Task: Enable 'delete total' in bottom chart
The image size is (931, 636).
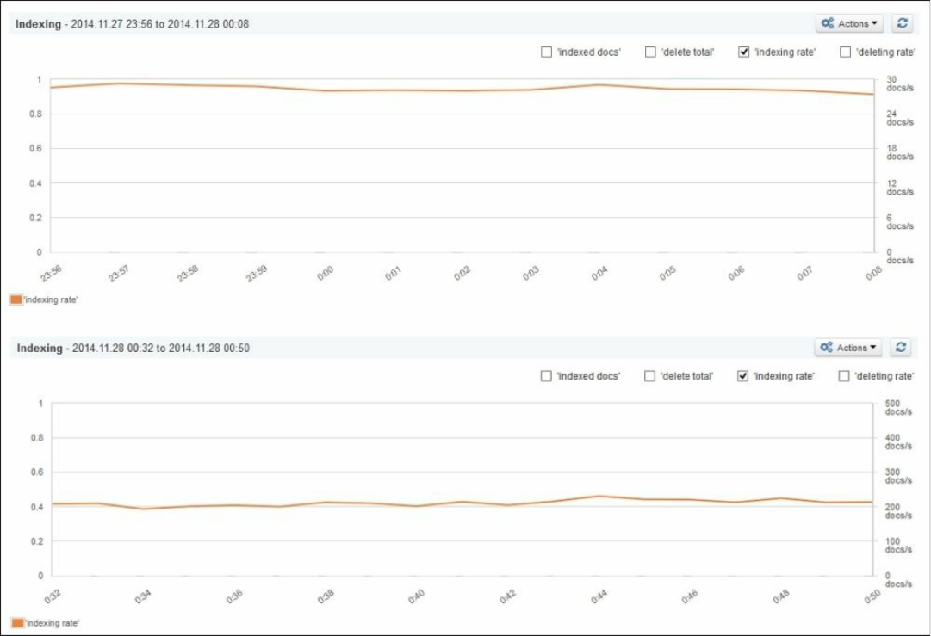Action: 649,376
